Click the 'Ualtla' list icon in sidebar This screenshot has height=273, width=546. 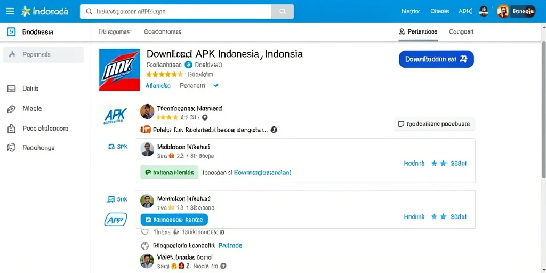(x=12, y=89)
